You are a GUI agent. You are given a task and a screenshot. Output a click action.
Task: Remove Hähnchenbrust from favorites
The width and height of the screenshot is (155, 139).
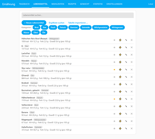114,99
